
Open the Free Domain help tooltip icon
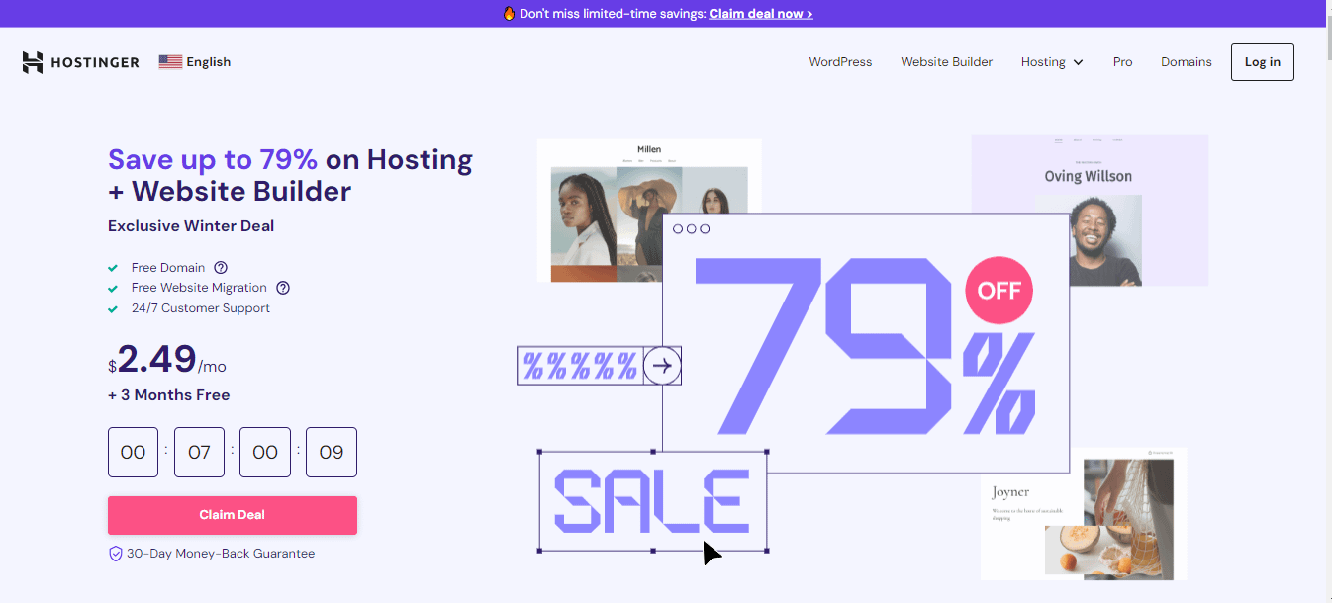click(221, 268)
